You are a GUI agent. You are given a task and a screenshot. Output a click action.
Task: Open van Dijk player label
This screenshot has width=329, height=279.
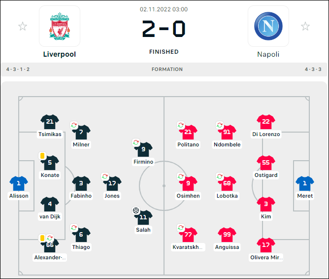(50, 216)
